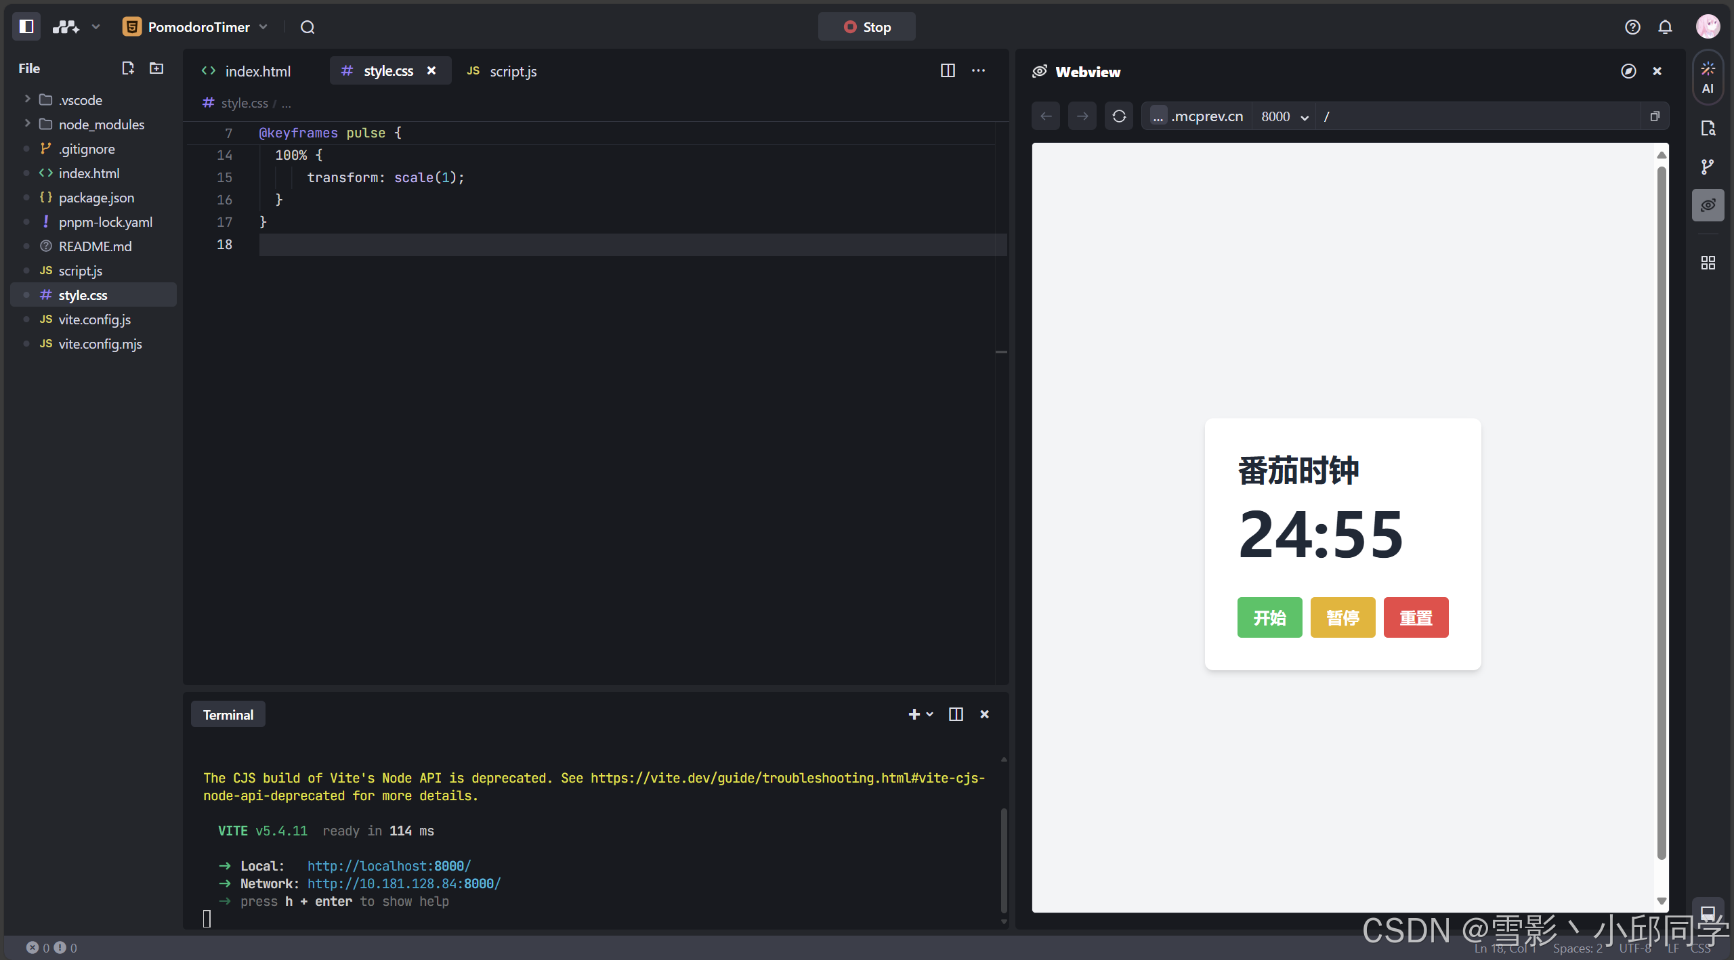This screenshot has width=1734, height=960.
Task: Click the new file icon in File panel
Action: click(x=127, y=68)
